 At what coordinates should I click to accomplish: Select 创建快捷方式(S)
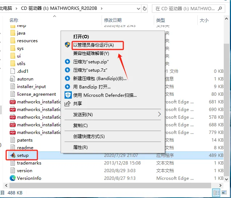point(89,136)
